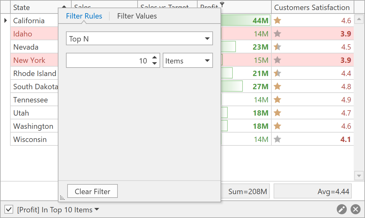Viewport: 365px width, 218px height.
Task: Click California's 44M profit data bar
Action: click(x=246, y=20)
